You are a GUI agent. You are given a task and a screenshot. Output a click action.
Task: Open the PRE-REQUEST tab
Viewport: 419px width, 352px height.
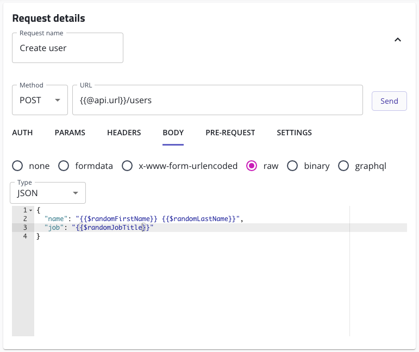pos(230,133)
